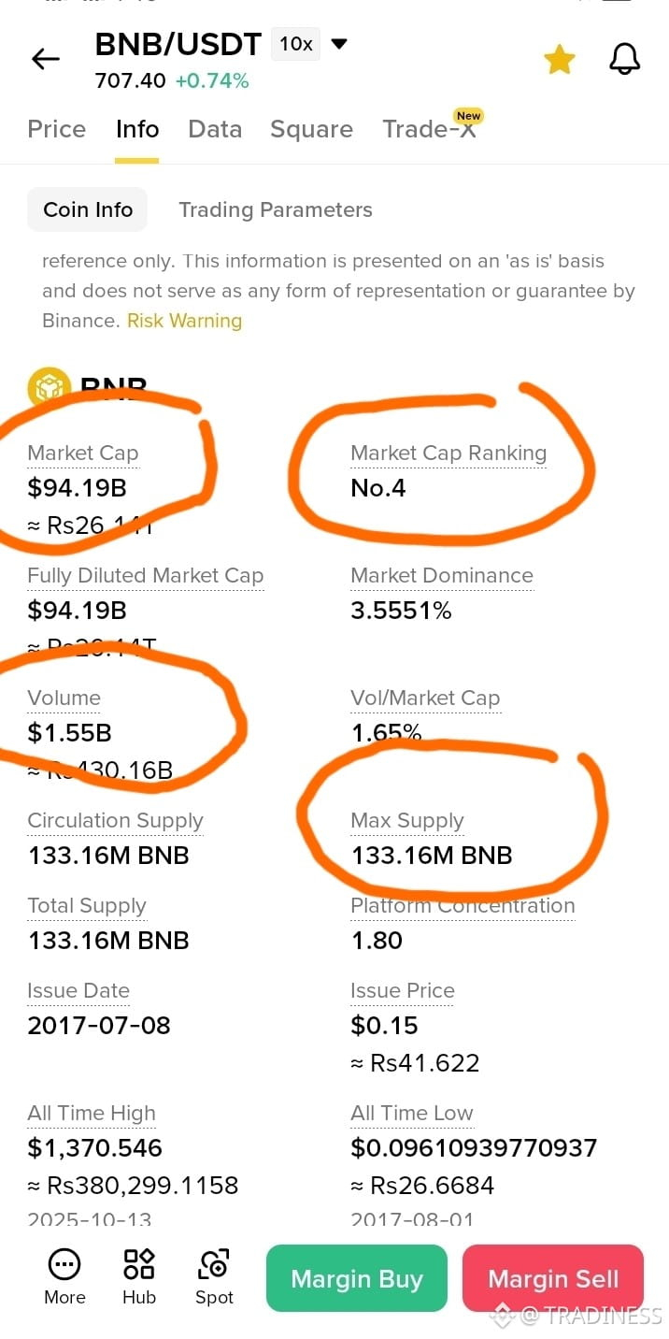Open the Trade-X tab

click(430, 129)
